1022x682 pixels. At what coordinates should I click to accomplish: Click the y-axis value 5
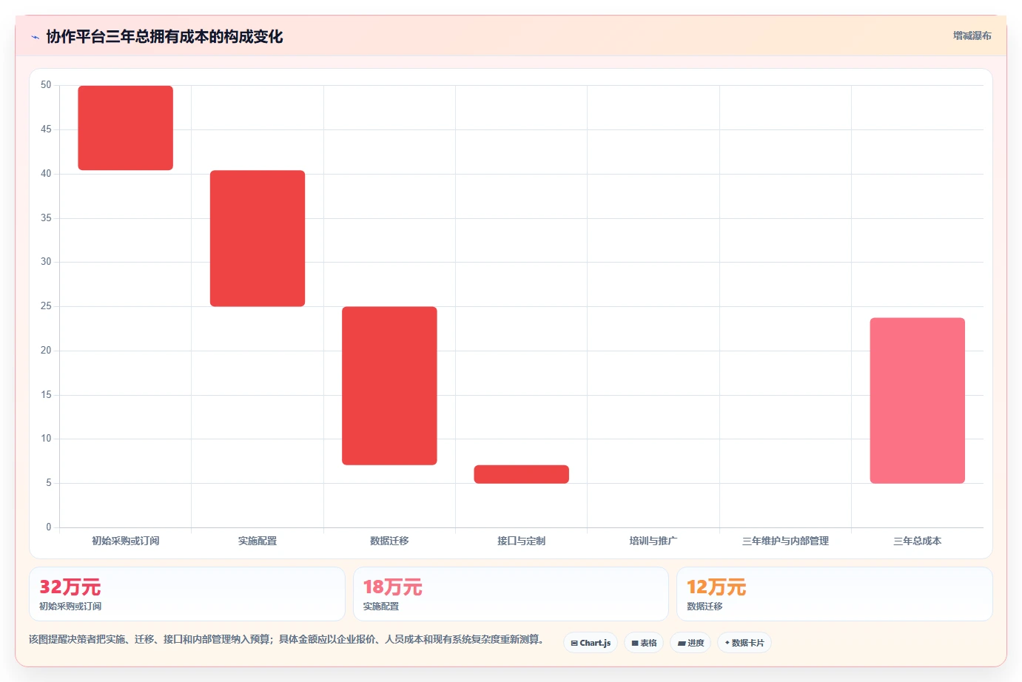pyautogui.click(x=49, y=483)
